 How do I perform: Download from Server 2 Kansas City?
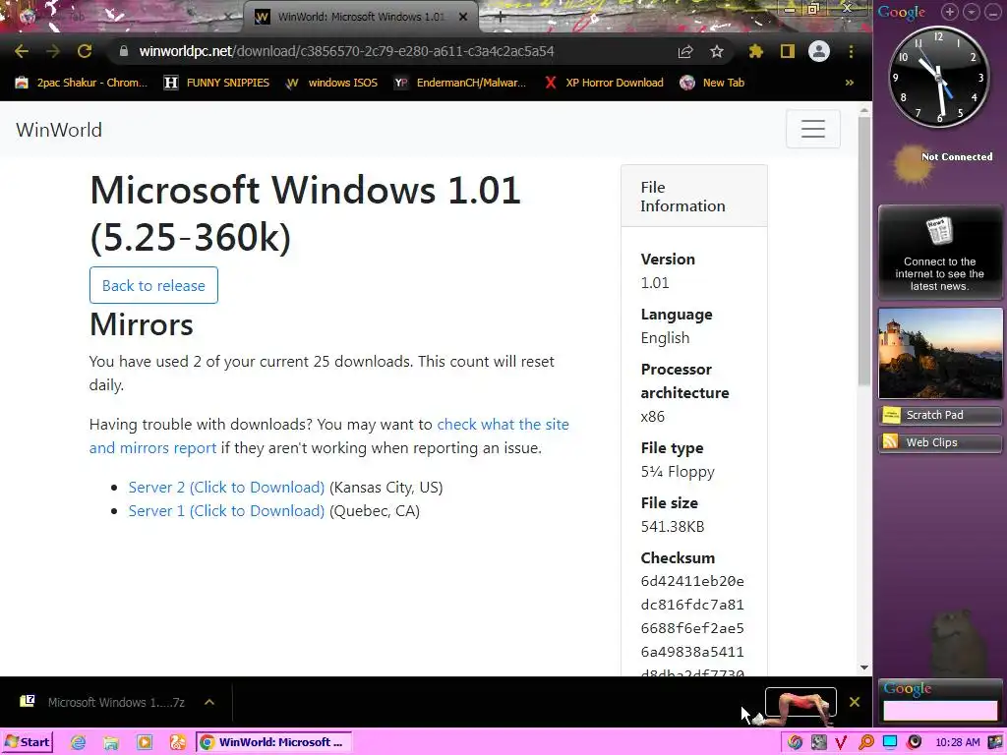pos(226,488)
